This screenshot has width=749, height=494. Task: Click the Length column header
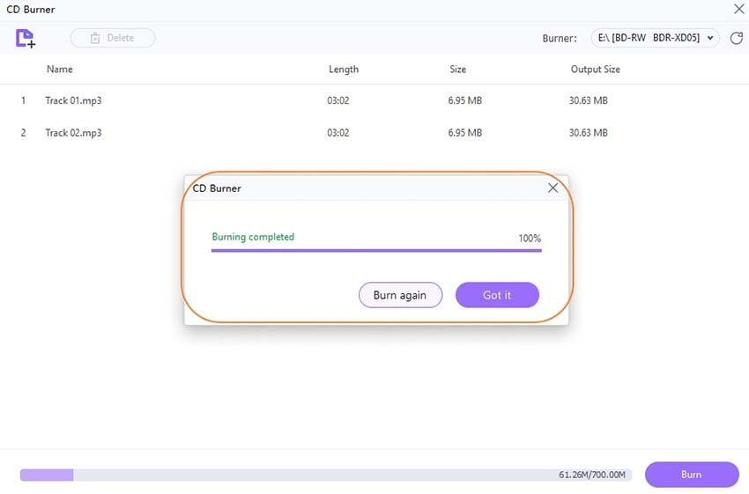344,70
